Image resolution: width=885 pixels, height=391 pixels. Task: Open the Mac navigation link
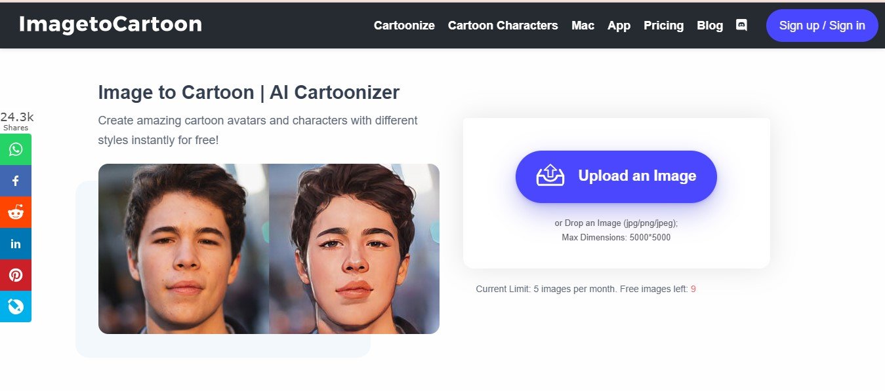tap(583, 26)
